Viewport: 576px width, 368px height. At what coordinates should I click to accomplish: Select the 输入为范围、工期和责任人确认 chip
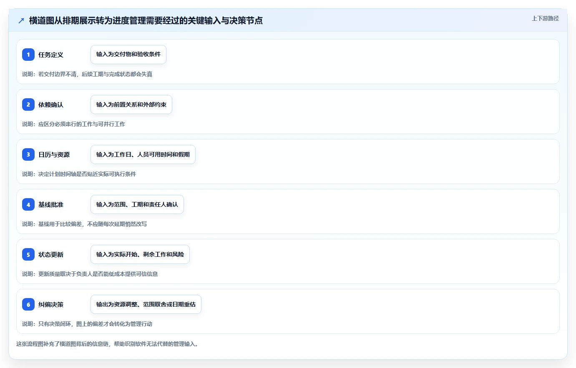(x=137, y=204)
